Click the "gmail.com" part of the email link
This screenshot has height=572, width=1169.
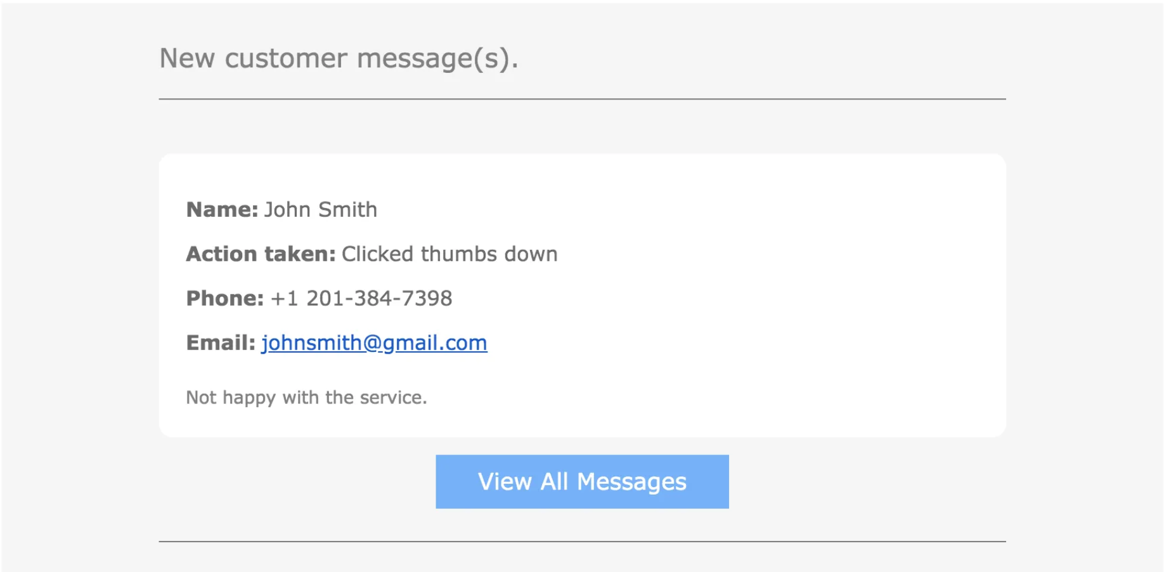pyautogui.click(x=434, y=343)
